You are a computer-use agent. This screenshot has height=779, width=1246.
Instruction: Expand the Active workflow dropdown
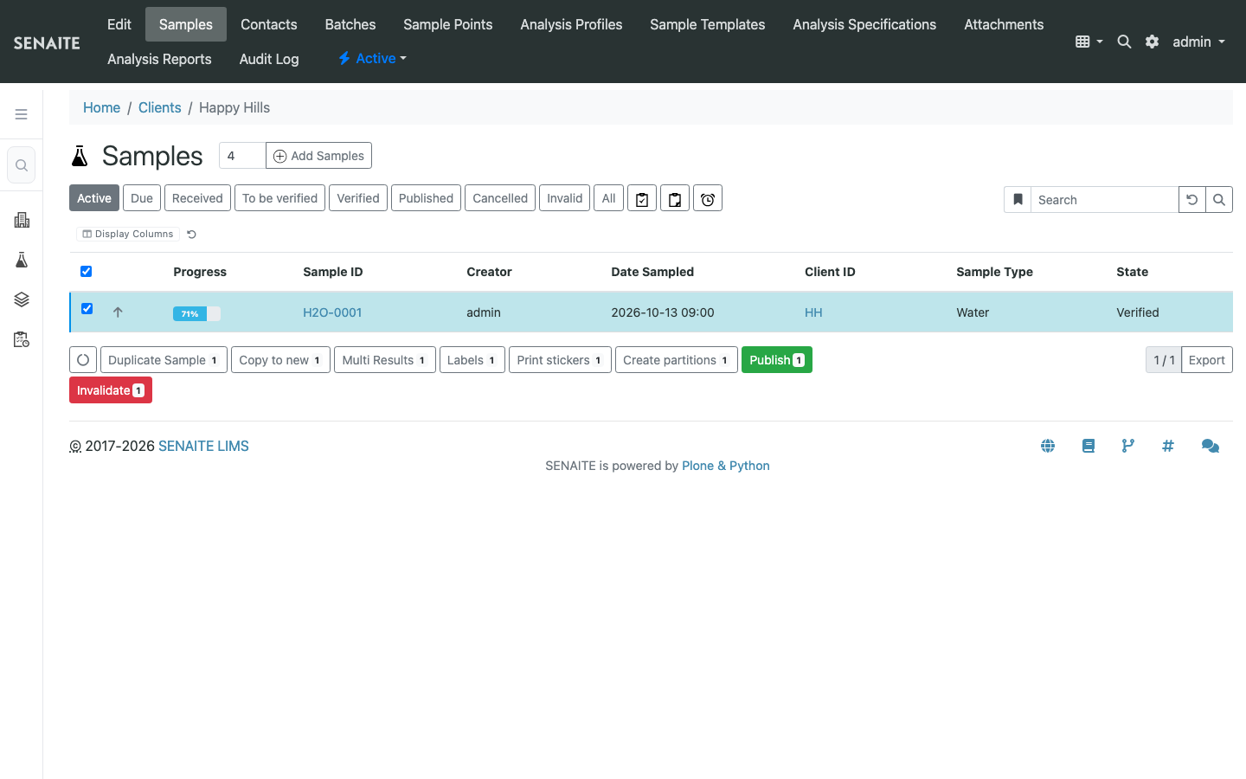[372, 59]
